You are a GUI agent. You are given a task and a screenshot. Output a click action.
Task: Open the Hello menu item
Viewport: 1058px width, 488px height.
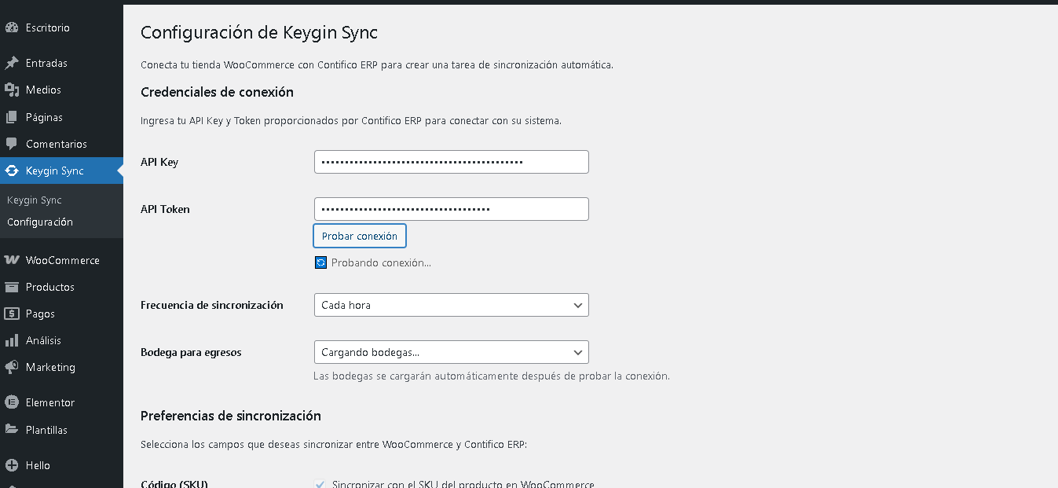[x=13, y=464]
